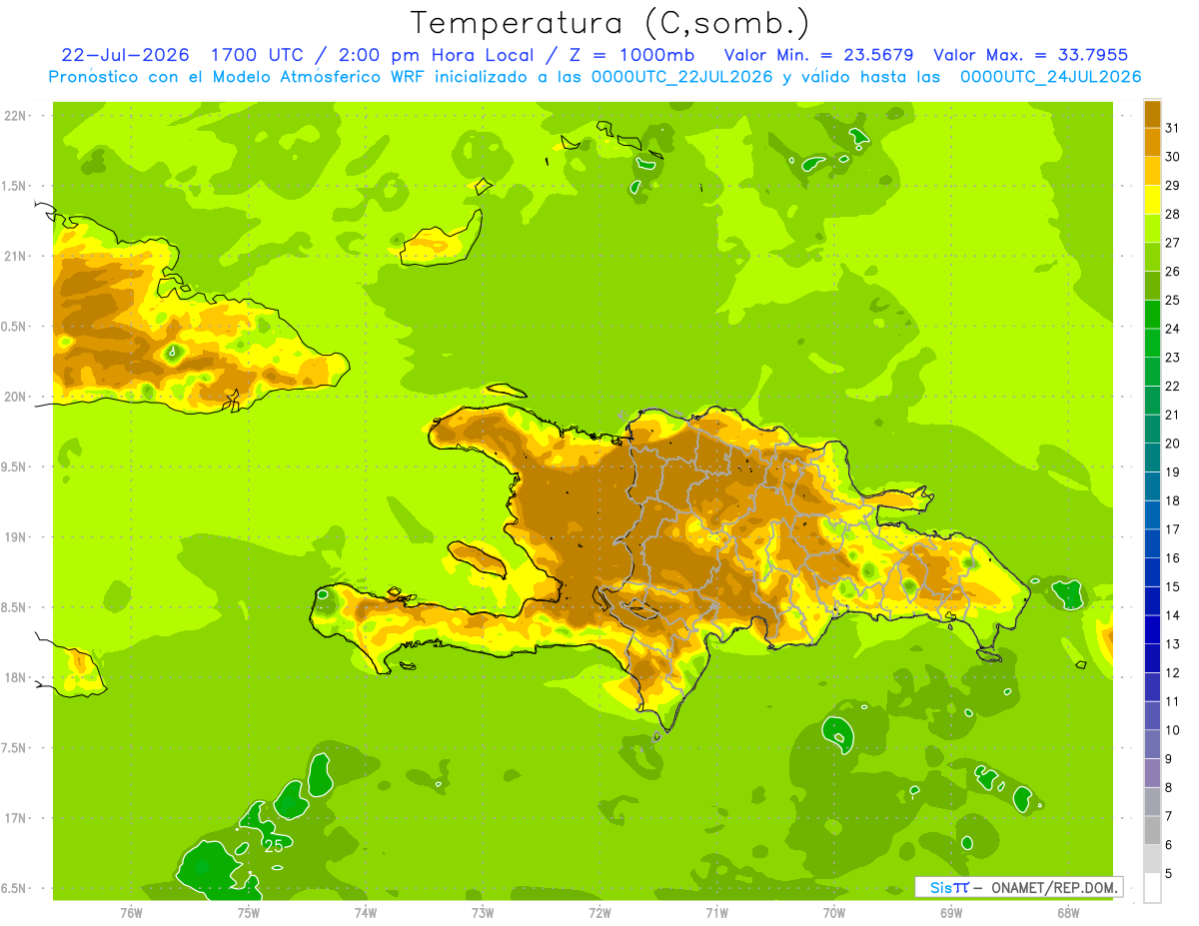This screenshot has width=1199, height=926.
Task: Click the purple colorbar segment between 8 and 9
Action: pyautogui.click(x=1151, y=772)
